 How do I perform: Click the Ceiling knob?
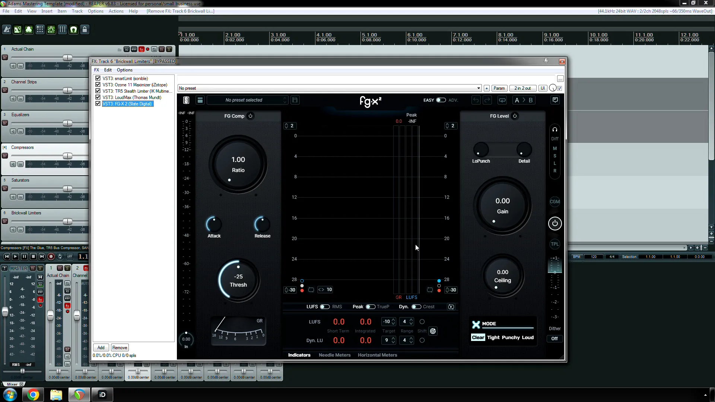tap(503, 276)
